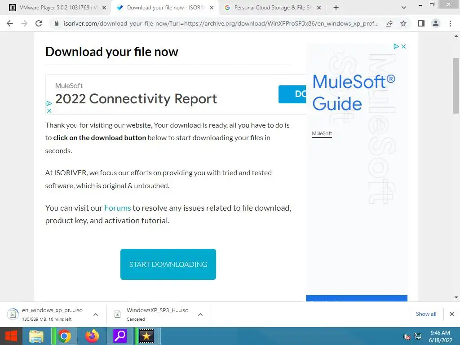Image resolution: width=460 pixels, height=345 pixels.
Task: Close the VMware Player tab
Action: pos(104,8)
